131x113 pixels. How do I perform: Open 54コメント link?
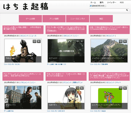coord(111,36)
